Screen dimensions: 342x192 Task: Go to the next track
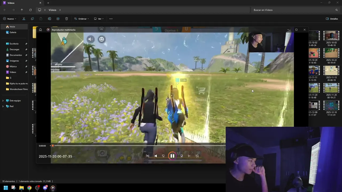(189, 156)
